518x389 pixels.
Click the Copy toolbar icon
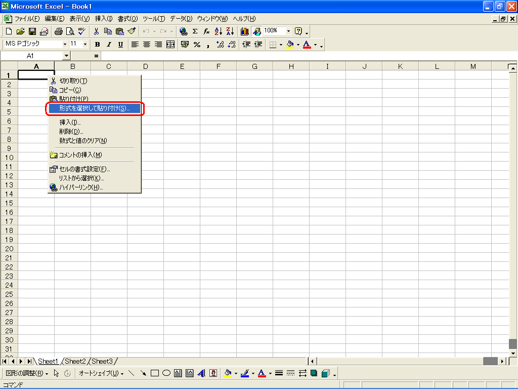[108, 31]
